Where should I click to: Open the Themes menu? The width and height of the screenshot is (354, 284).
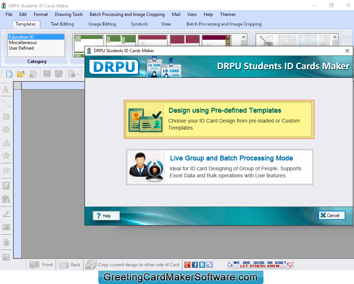pyautogui.click(x=227, y=14)
